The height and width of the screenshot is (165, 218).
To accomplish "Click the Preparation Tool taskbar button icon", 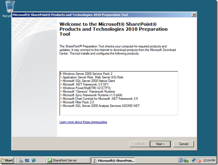I will (95, 161).
